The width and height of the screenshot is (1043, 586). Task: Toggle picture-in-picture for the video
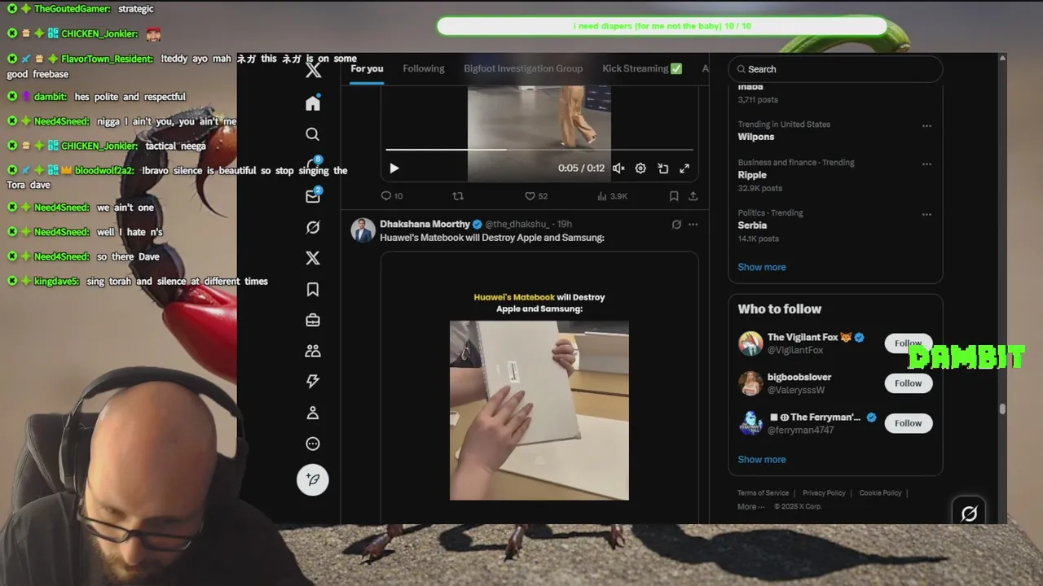(662, 168)
